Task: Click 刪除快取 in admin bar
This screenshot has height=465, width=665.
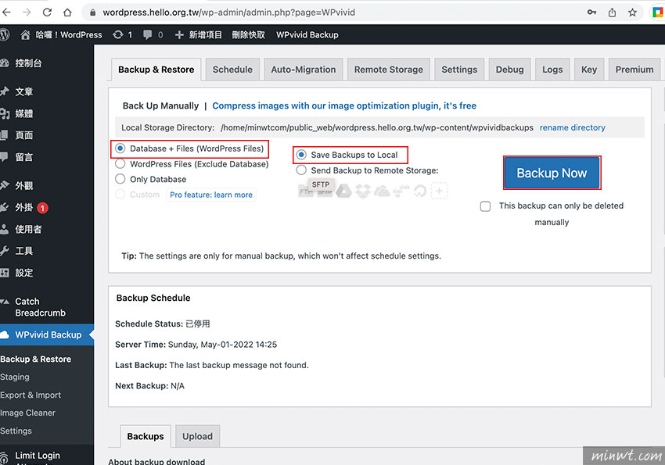Action: click(x=249, y=34)
